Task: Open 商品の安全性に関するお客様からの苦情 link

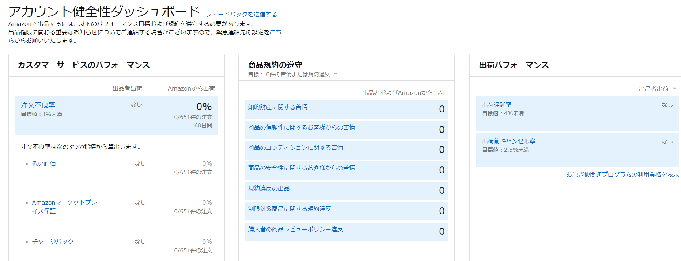Action: click(301, 168)
